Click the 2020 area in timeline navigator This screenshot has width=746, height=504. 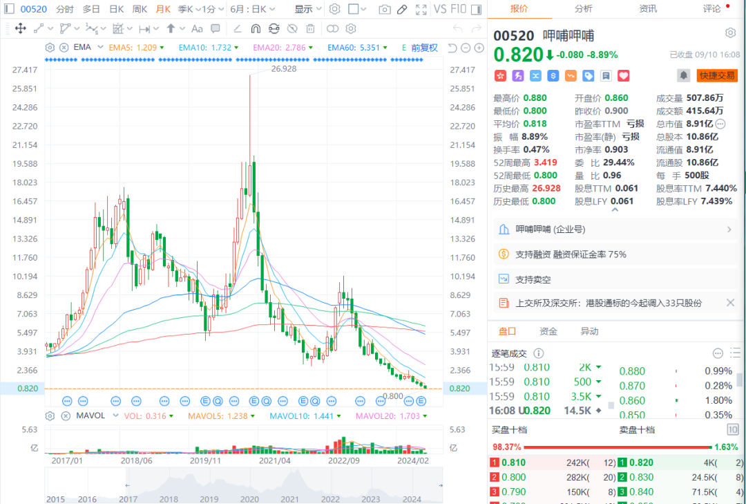pos(249,498)
